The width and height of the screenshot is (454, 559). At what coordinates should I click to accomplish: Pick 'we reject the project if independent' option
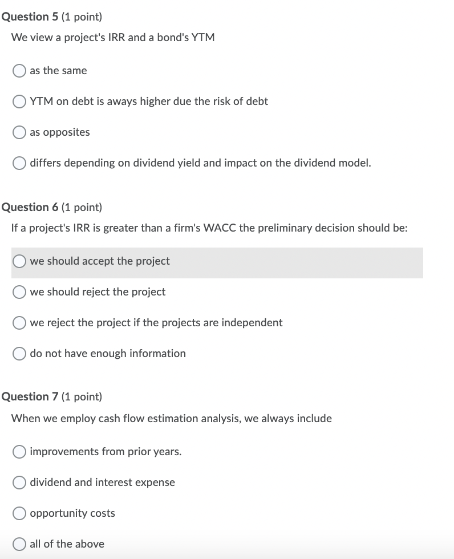(19, 322)
